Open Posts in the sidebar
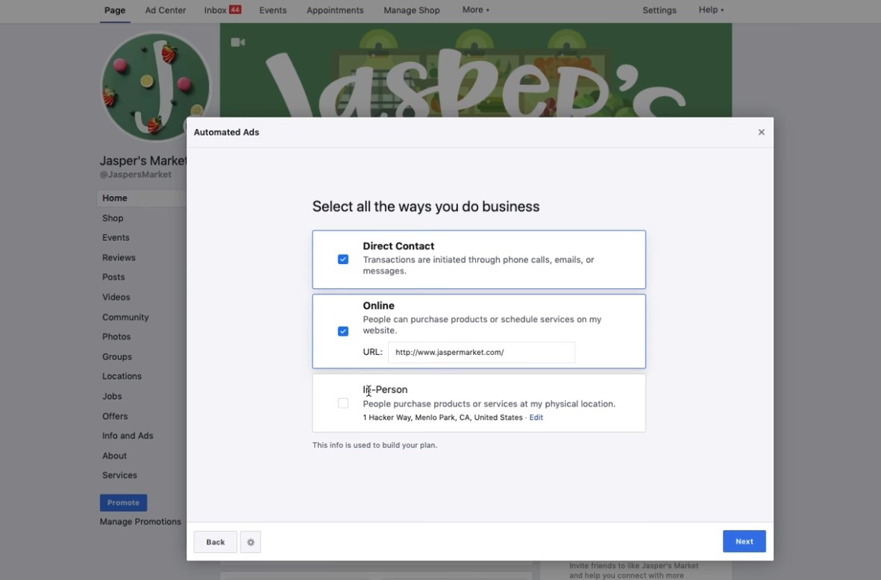The image size is (881, 580). tap(113, 277)
